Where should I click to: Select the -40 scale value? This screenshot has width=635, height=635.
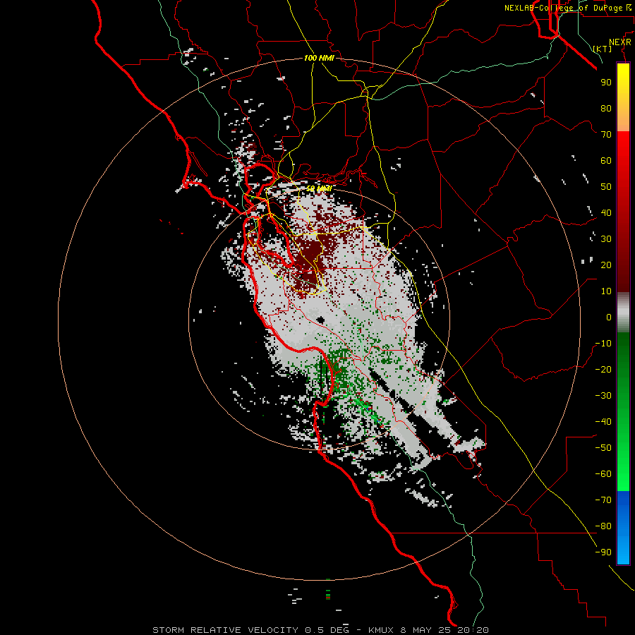[x=603, y=422]
